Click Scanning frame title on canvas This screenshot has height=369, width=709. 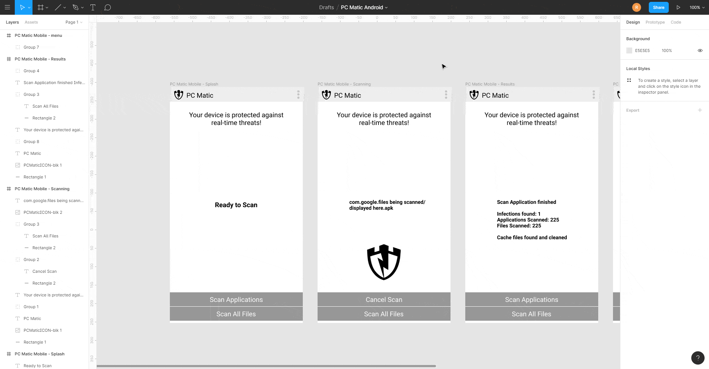coord(344,84)
